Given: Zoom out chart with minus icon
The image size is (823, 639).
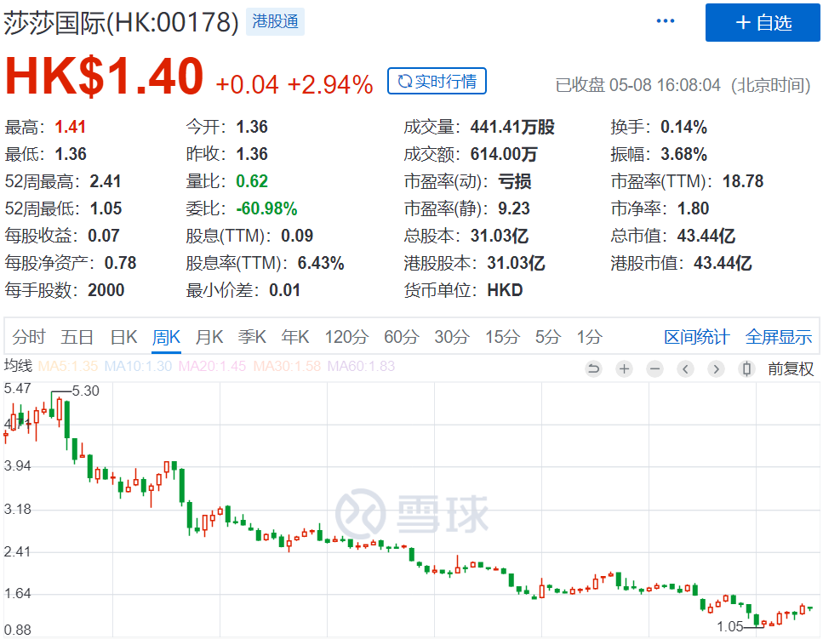Looking at the screenshot, I should point(654,368).
